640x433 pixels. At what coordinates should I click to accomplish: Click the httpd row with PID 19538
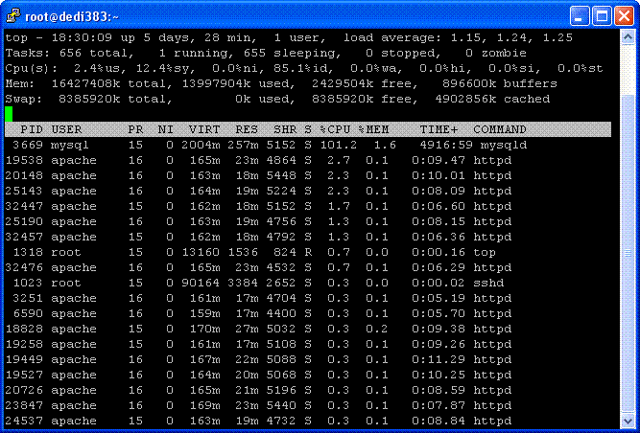(259, 160)
